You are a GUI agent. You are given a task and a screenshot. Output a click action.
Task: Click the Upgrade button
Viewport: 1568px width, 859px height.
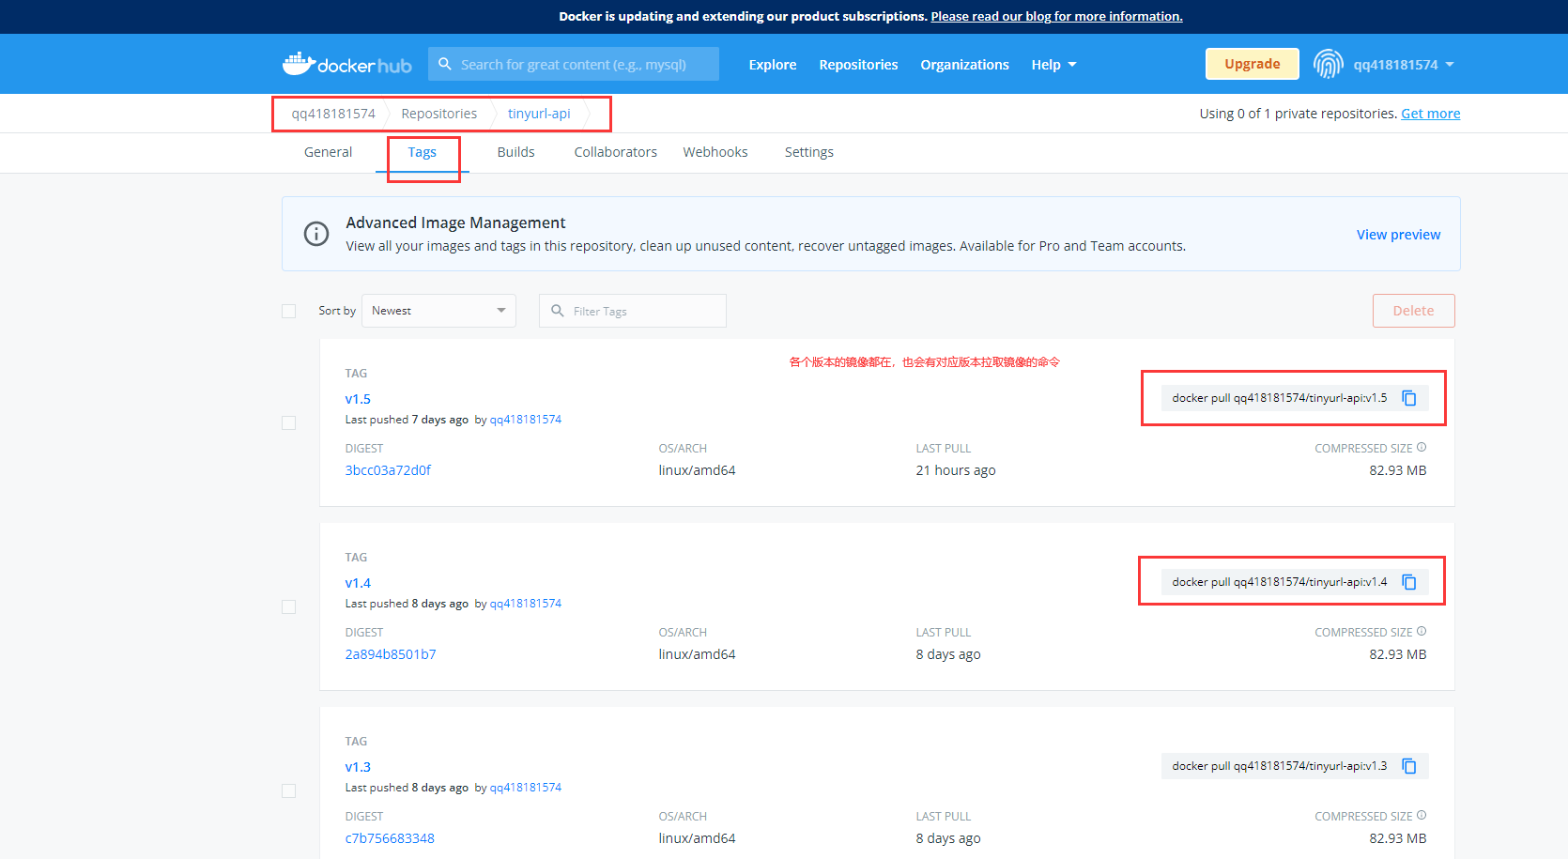tap(1253, 64)
